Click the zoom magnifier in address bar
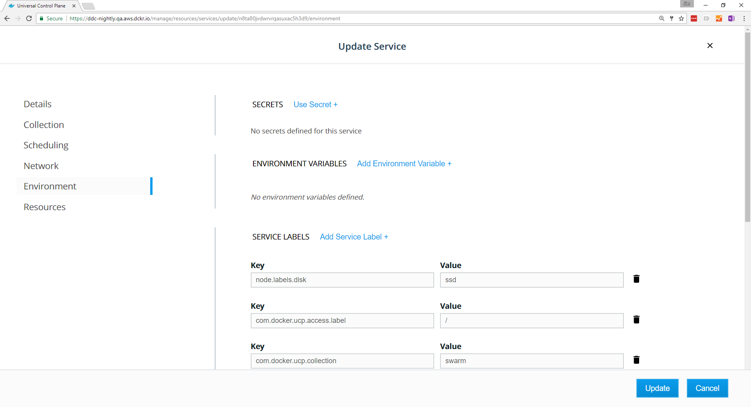 click(x=661, y=18)
